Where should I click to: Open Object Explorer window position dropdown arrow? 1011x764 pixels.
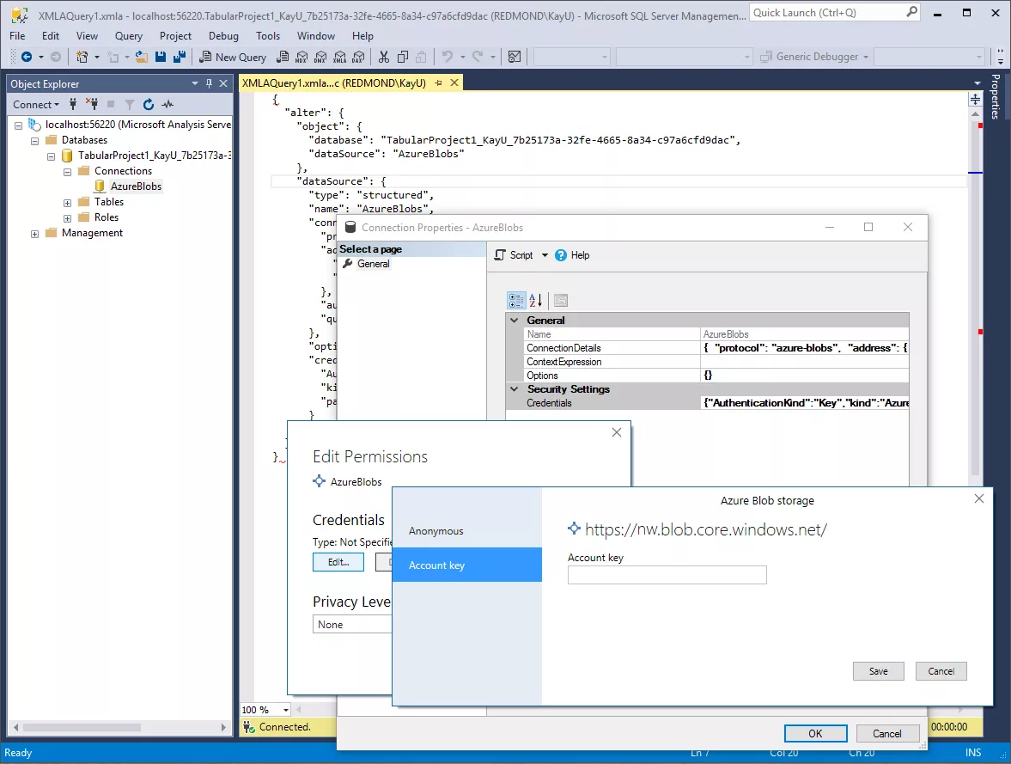coord(195,83)
